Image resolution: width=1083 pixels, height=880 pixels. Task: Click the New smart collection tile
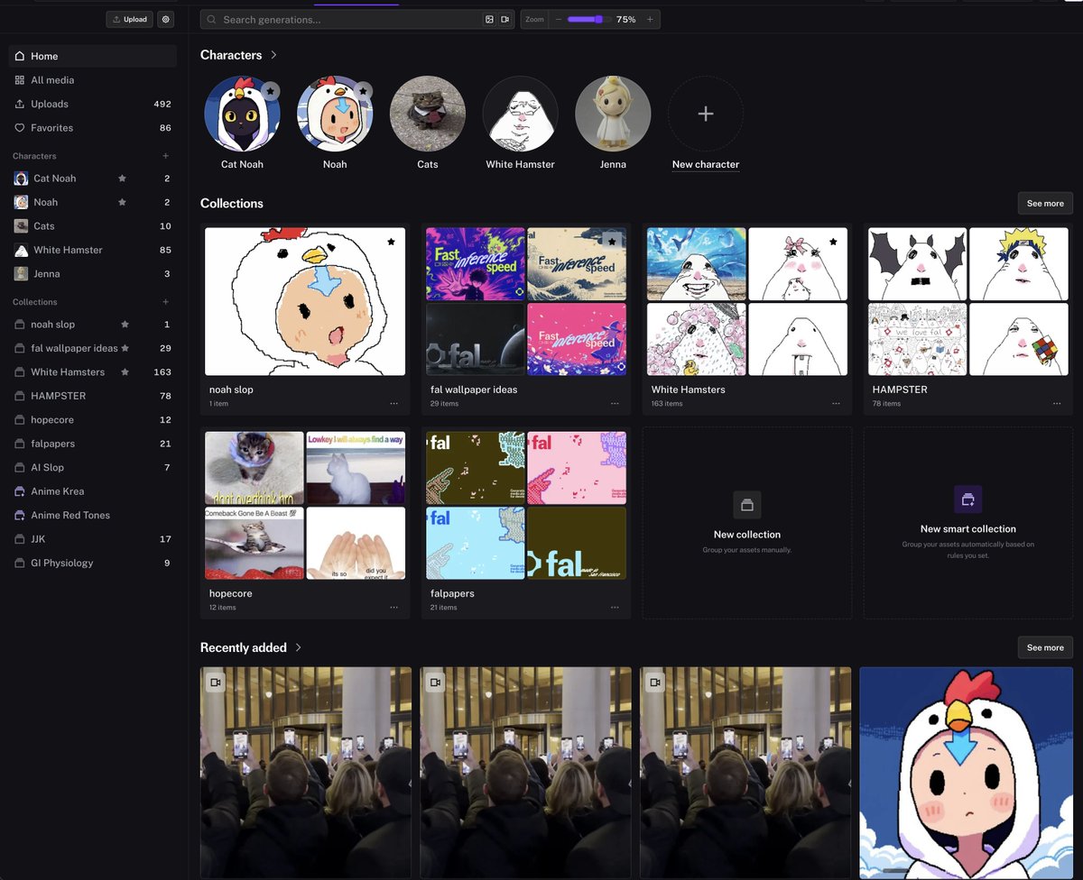[967, 523]
